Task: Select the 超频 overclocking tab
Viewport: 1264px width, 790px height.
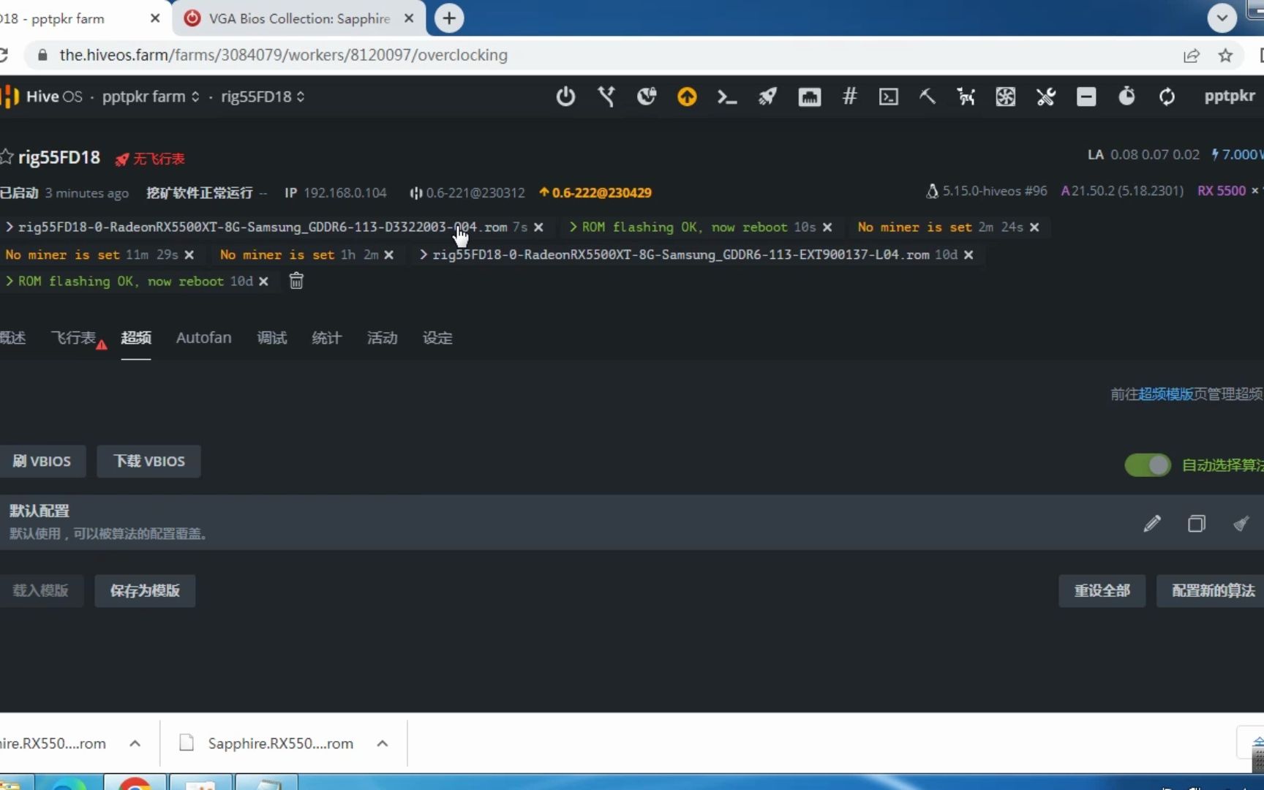Action: point(136,338)
